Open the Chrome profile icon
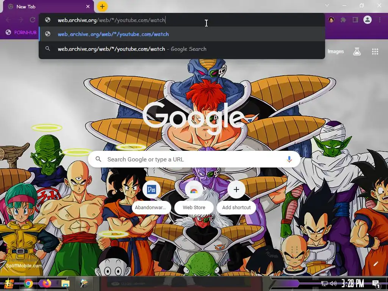 368,20
